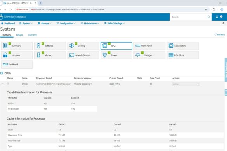Open the Batteries tile
Viewport: 227px width, 151px height.
50,46
